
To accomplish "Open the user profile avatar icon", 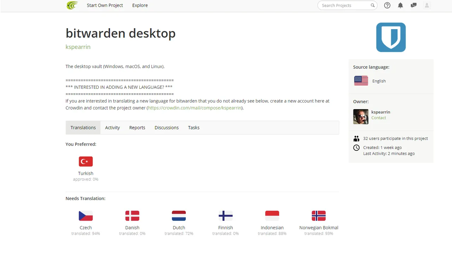I will click(x=427, y=5).
